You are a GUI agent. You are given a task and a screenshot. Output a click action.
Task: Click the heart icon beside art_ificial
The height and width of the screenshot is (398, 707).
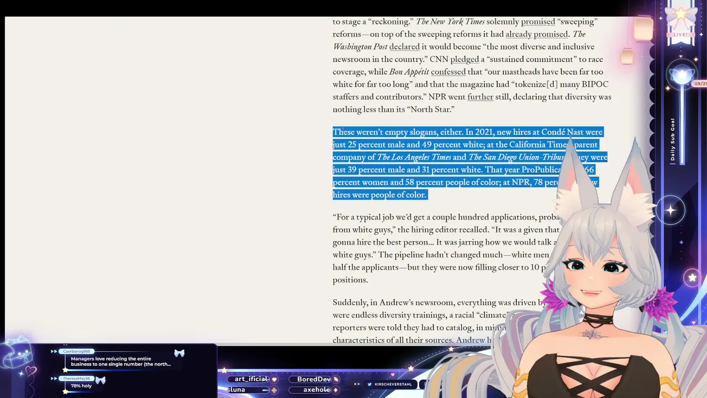point(275,380)
